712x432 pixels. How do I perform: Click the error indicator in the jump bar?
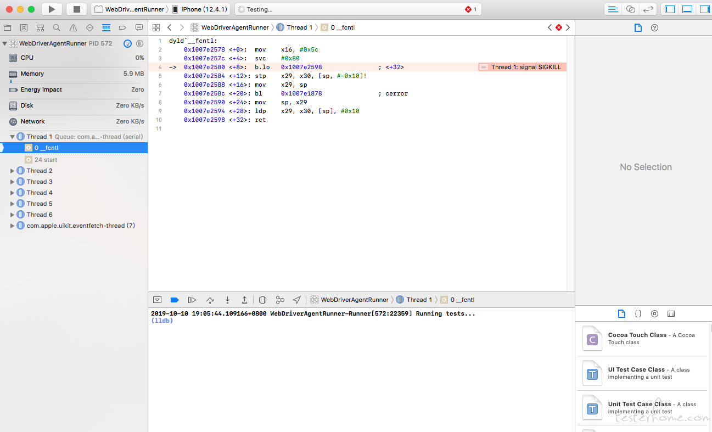[559, 27]
